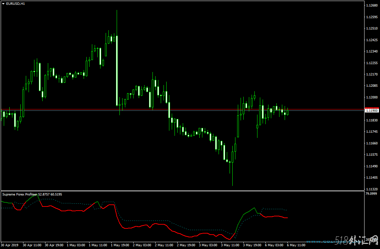Click the current price tag 1.11900
The height and width of the screenshot is (249, 380).
point(372,110)
